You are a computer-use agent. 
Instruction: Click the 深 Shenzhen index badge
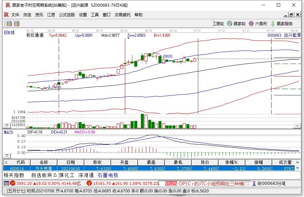pos(89,183)
